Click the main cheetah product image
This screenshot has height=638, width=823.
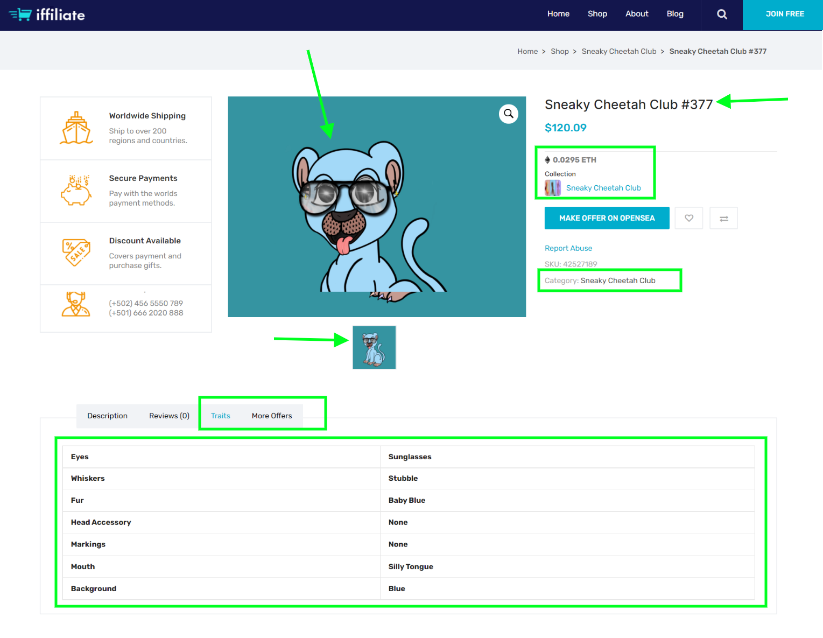[x=377, y=207]
